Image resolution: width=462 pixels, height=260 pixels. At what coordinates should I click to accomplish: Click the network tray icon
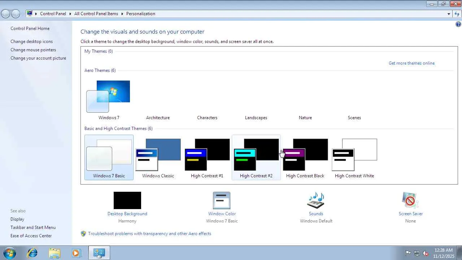pos(417,253)
